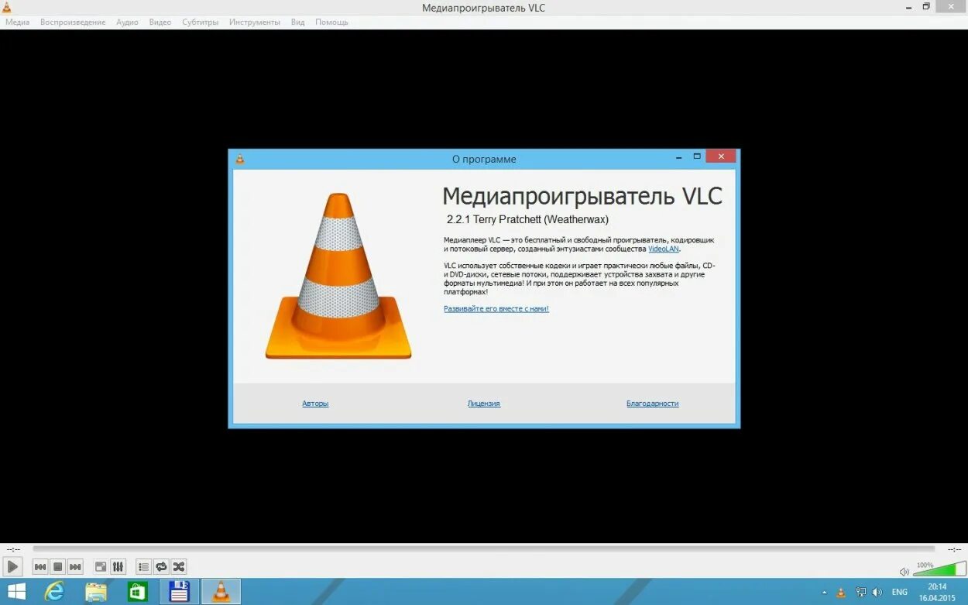
Task: Click VLC cone in the taskbar
Action: point(221,592)
